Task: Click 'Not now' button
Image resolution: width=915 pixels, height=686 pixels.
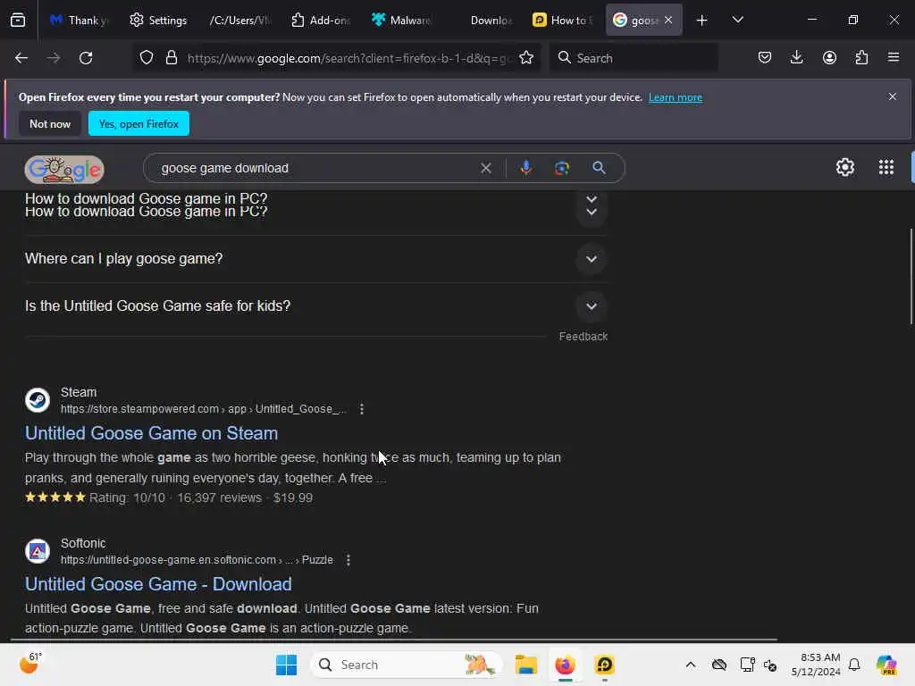Action: click(x=50, y=123)
